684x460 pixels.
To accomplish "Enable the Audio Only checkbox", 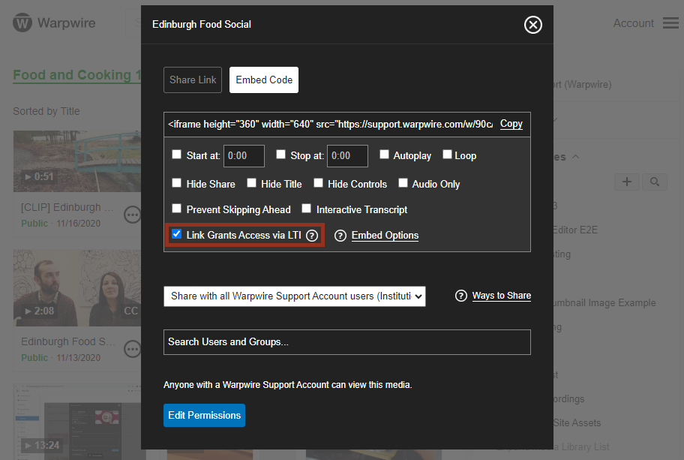I will [x=403, y=183].
